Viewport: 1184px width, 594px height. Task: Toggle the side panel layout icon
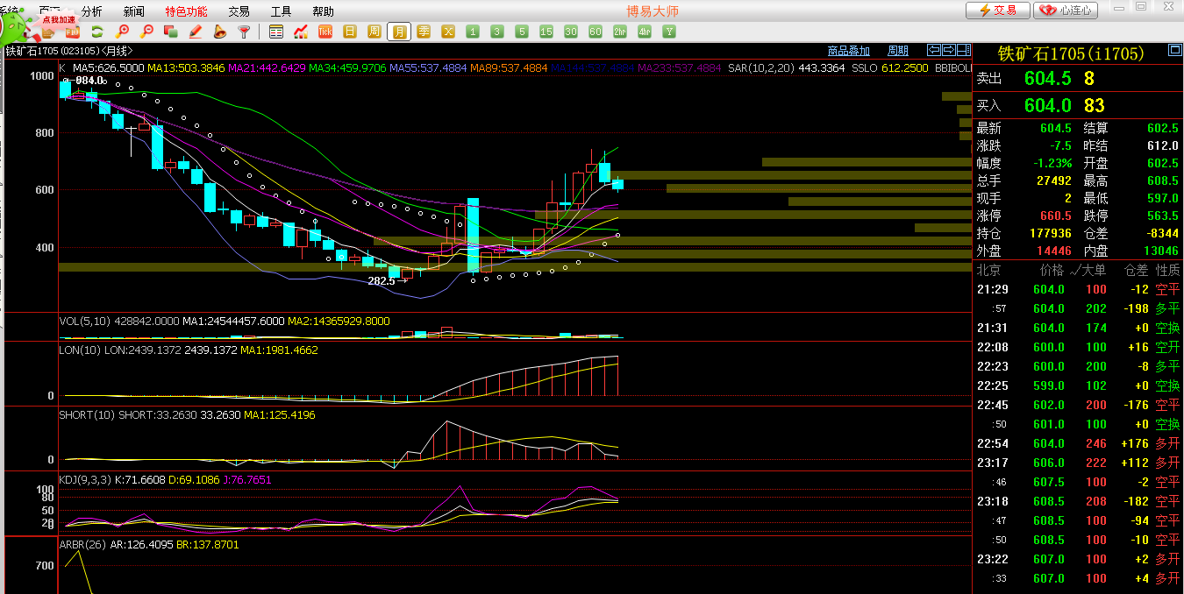point(963,50)
